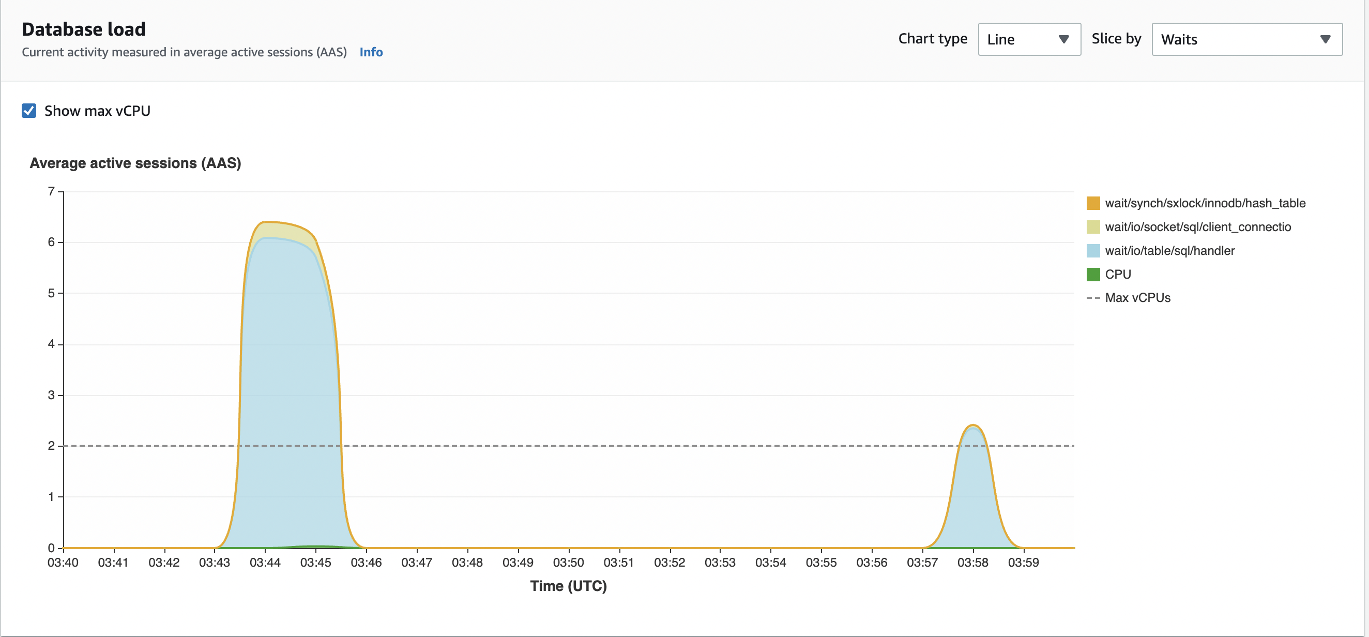Click the 03:50 time axis label
Screen dimensions: 1369x637
pyautogui.click(x=568, y=562)
